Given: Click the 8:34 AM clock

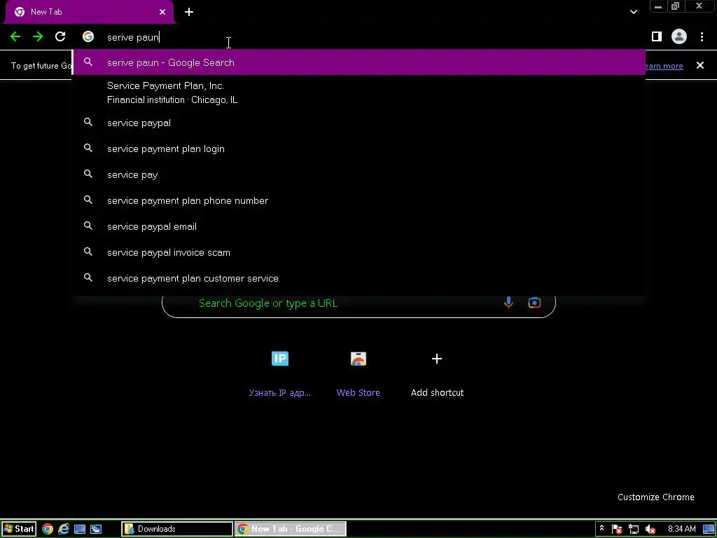Looking at the screenshot, I should point(682,529).
